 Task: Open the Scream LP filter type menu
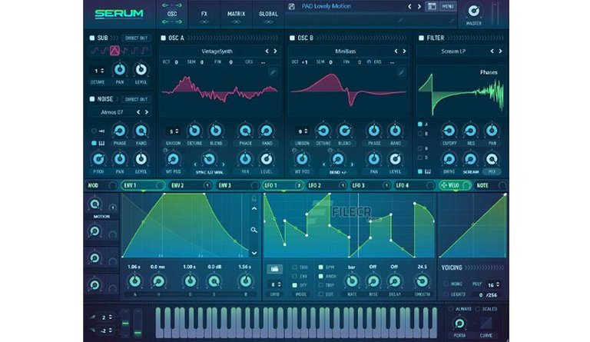coord(453,51)
